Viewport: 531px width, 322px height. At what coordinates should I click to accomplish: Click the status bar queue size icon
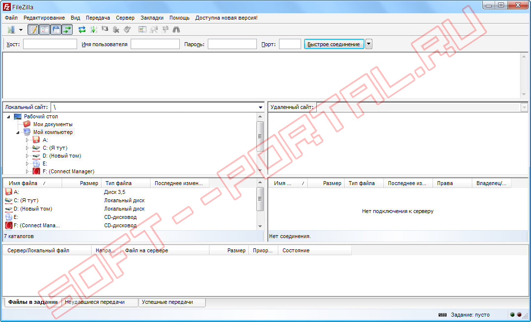[x=443, y=315]
